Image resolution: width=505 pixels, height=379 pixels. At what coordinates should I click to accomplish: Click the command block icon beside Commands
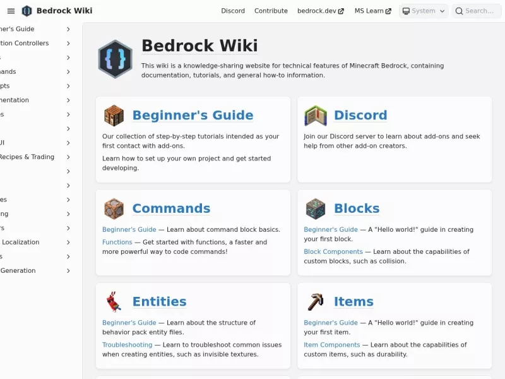pos(114,208)
